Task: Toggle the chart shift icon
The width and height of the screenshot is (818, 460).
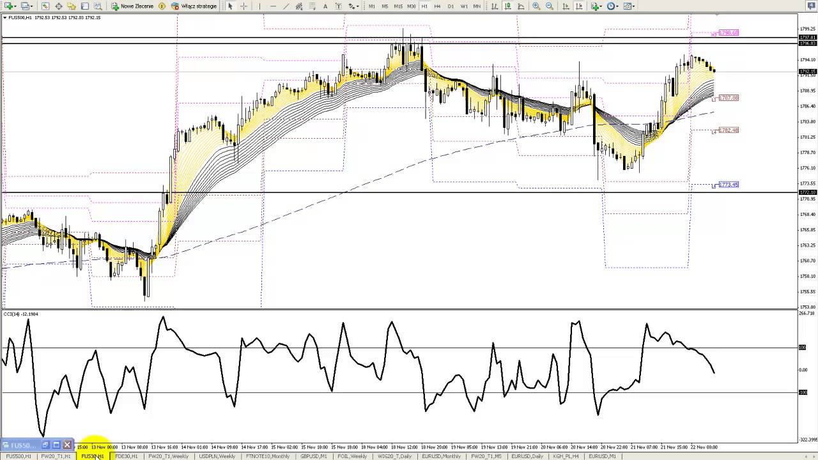Action: pos(579,6)
